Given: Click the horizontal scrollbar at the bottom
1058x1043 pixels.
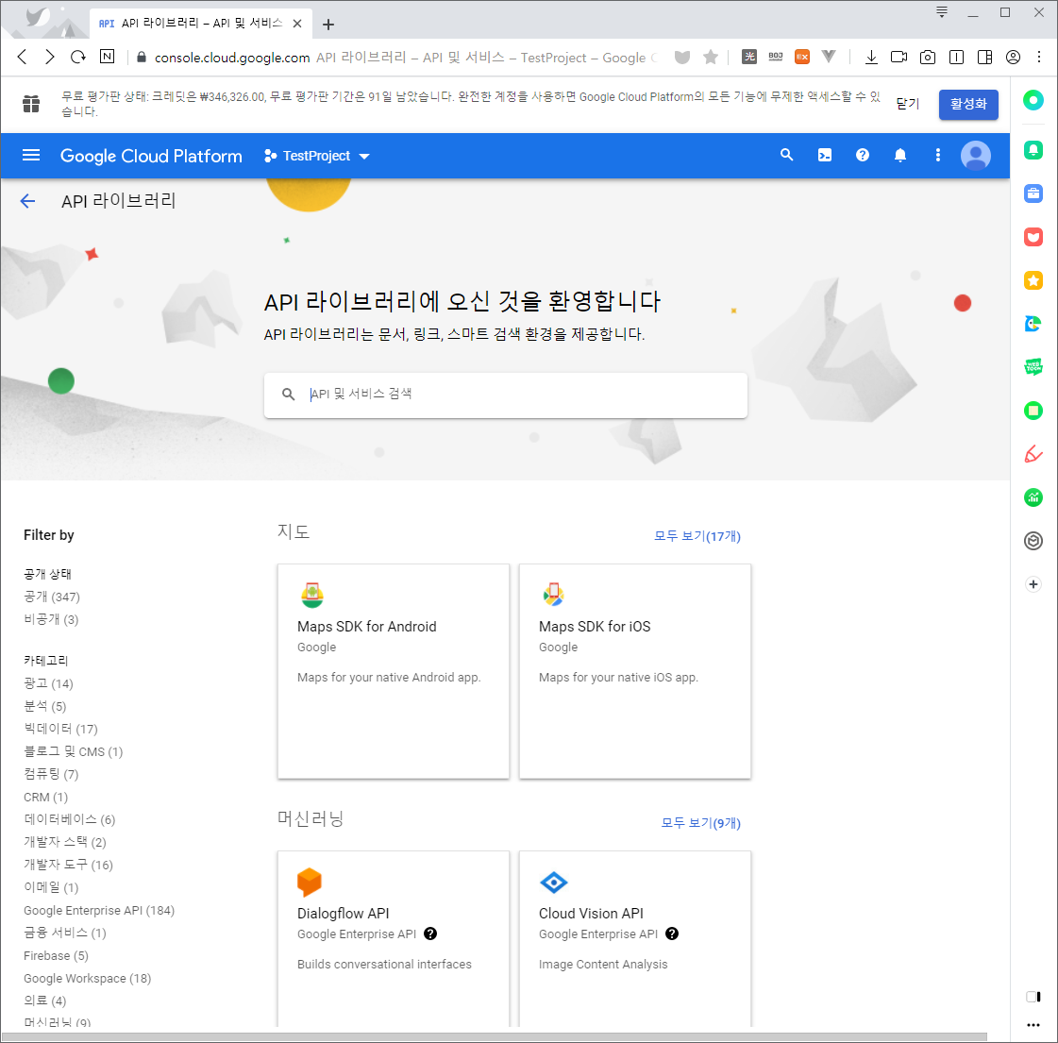Looking at the screenshot, I should point(494,1037).
